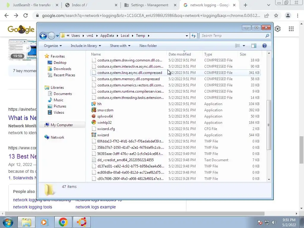
Task: Change the view icon in Explorer toolbar
Action: (x=237, y=46)
